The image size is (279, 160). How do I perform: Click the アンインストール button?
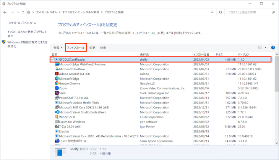tap(76, 48)
